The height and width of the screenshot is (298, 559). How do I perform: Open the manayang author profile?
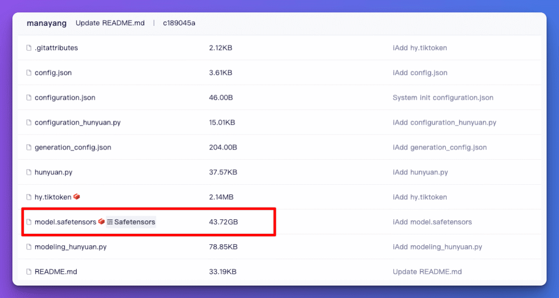click(47, 23)
